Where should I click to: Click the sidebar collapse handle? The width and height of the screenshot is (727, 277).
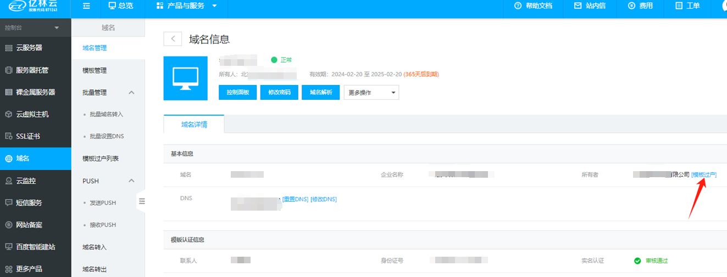click(x=142, y=201)
